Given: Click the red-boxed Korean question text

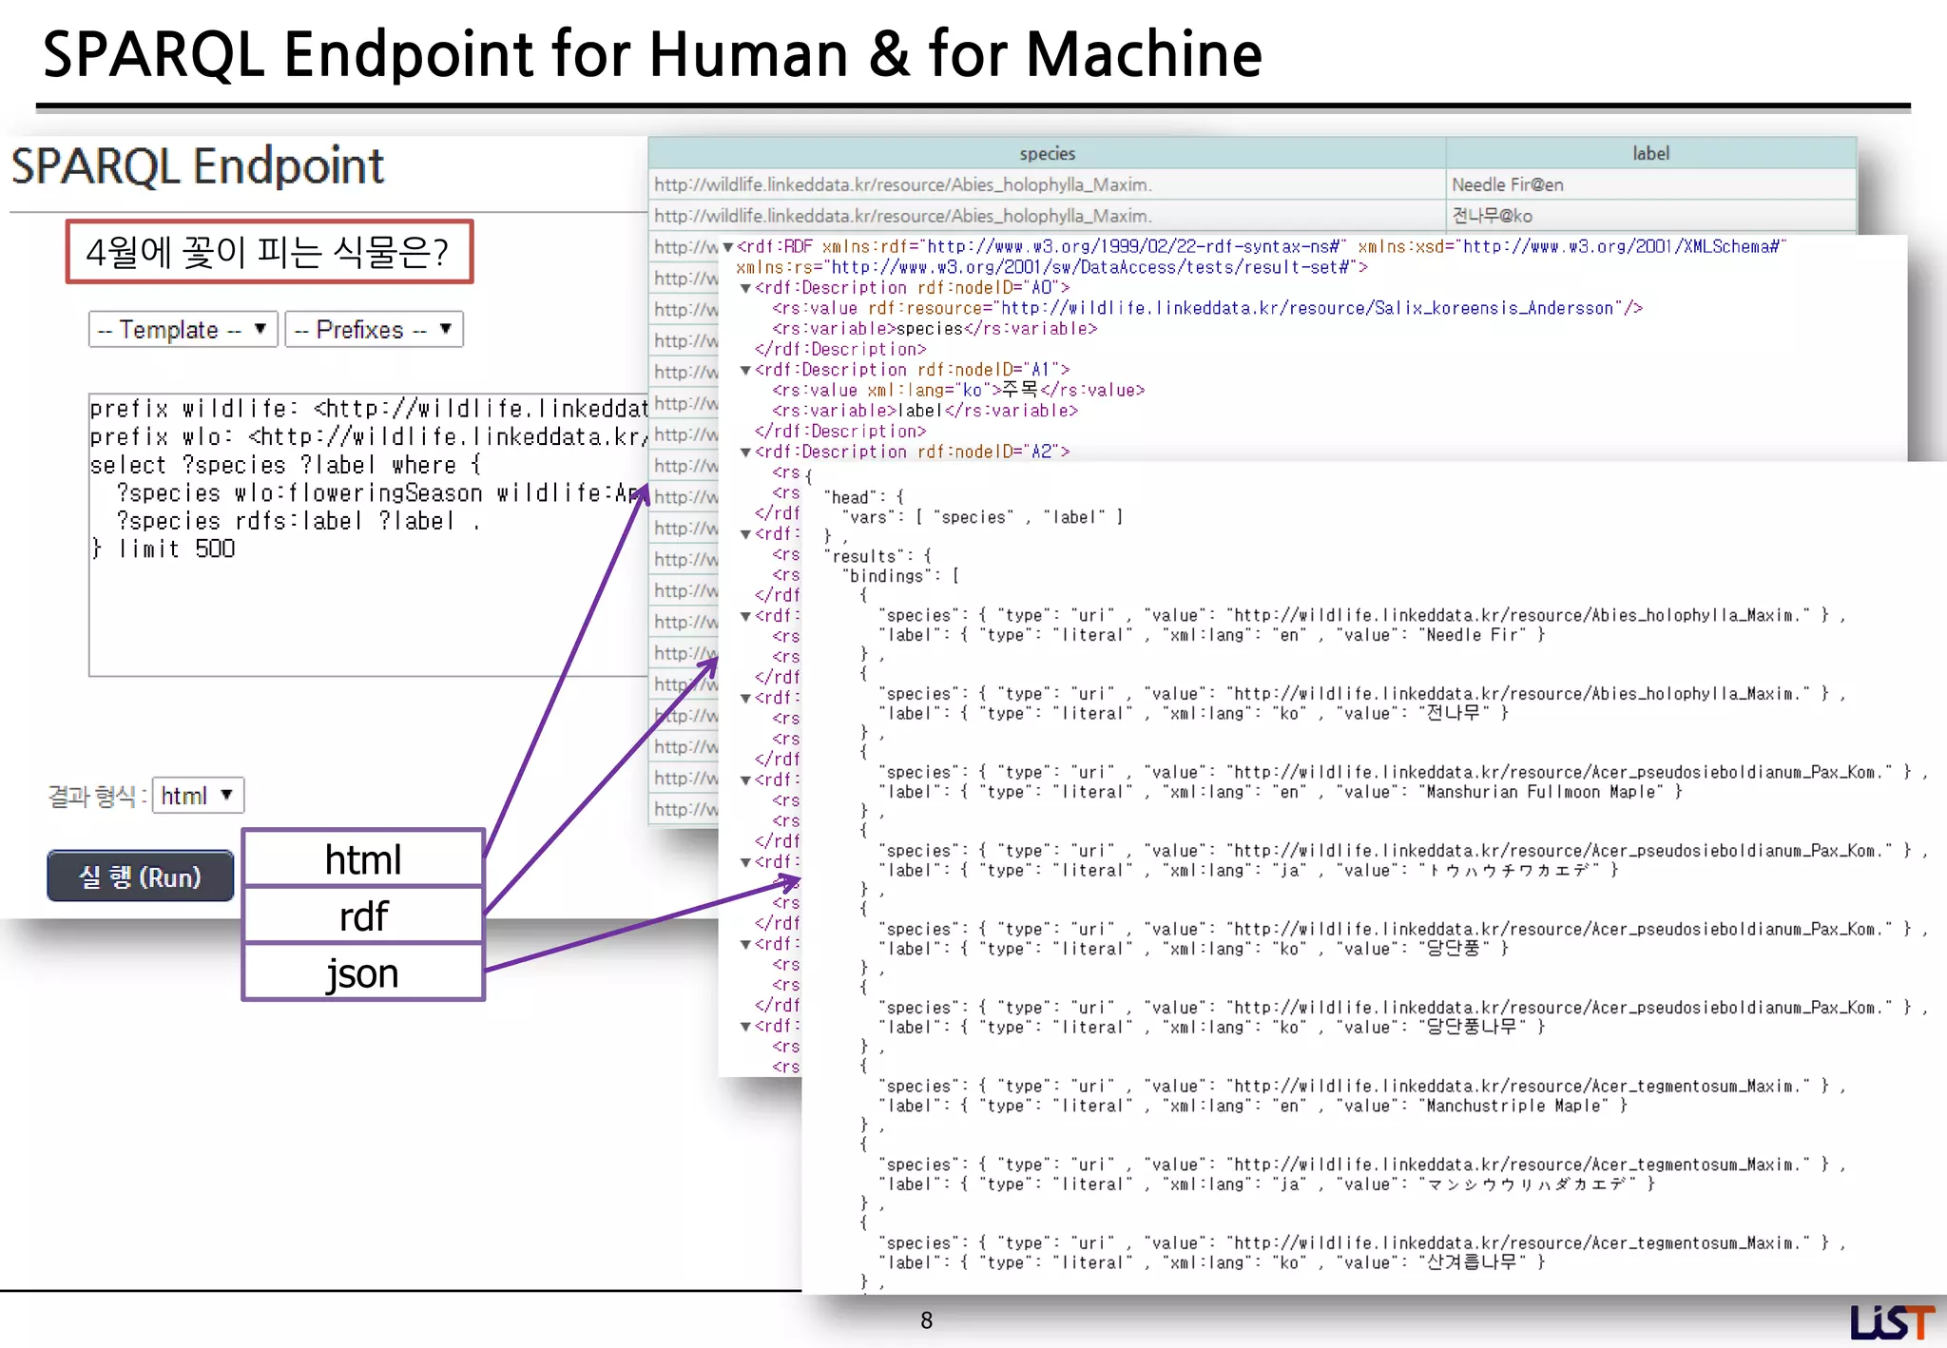Looking at the screenshot, I should (x=268, y=252).
